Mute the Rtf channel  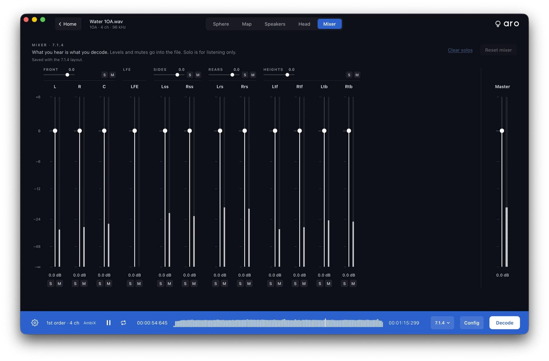click(304, 283)
